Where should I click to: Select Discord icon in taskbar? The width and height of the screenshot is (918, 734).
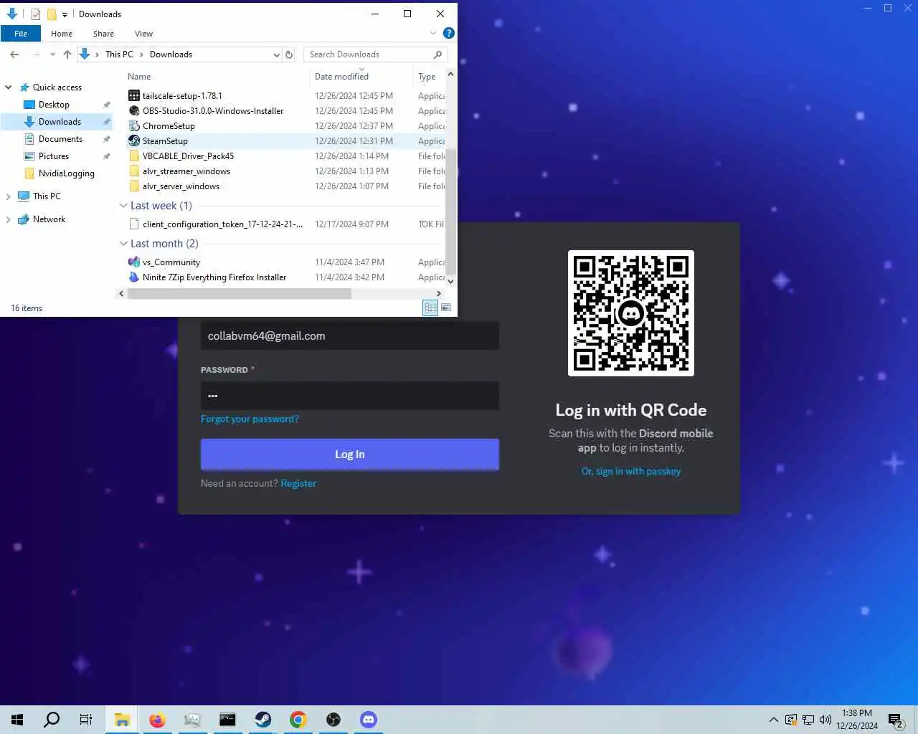(369, 720)
